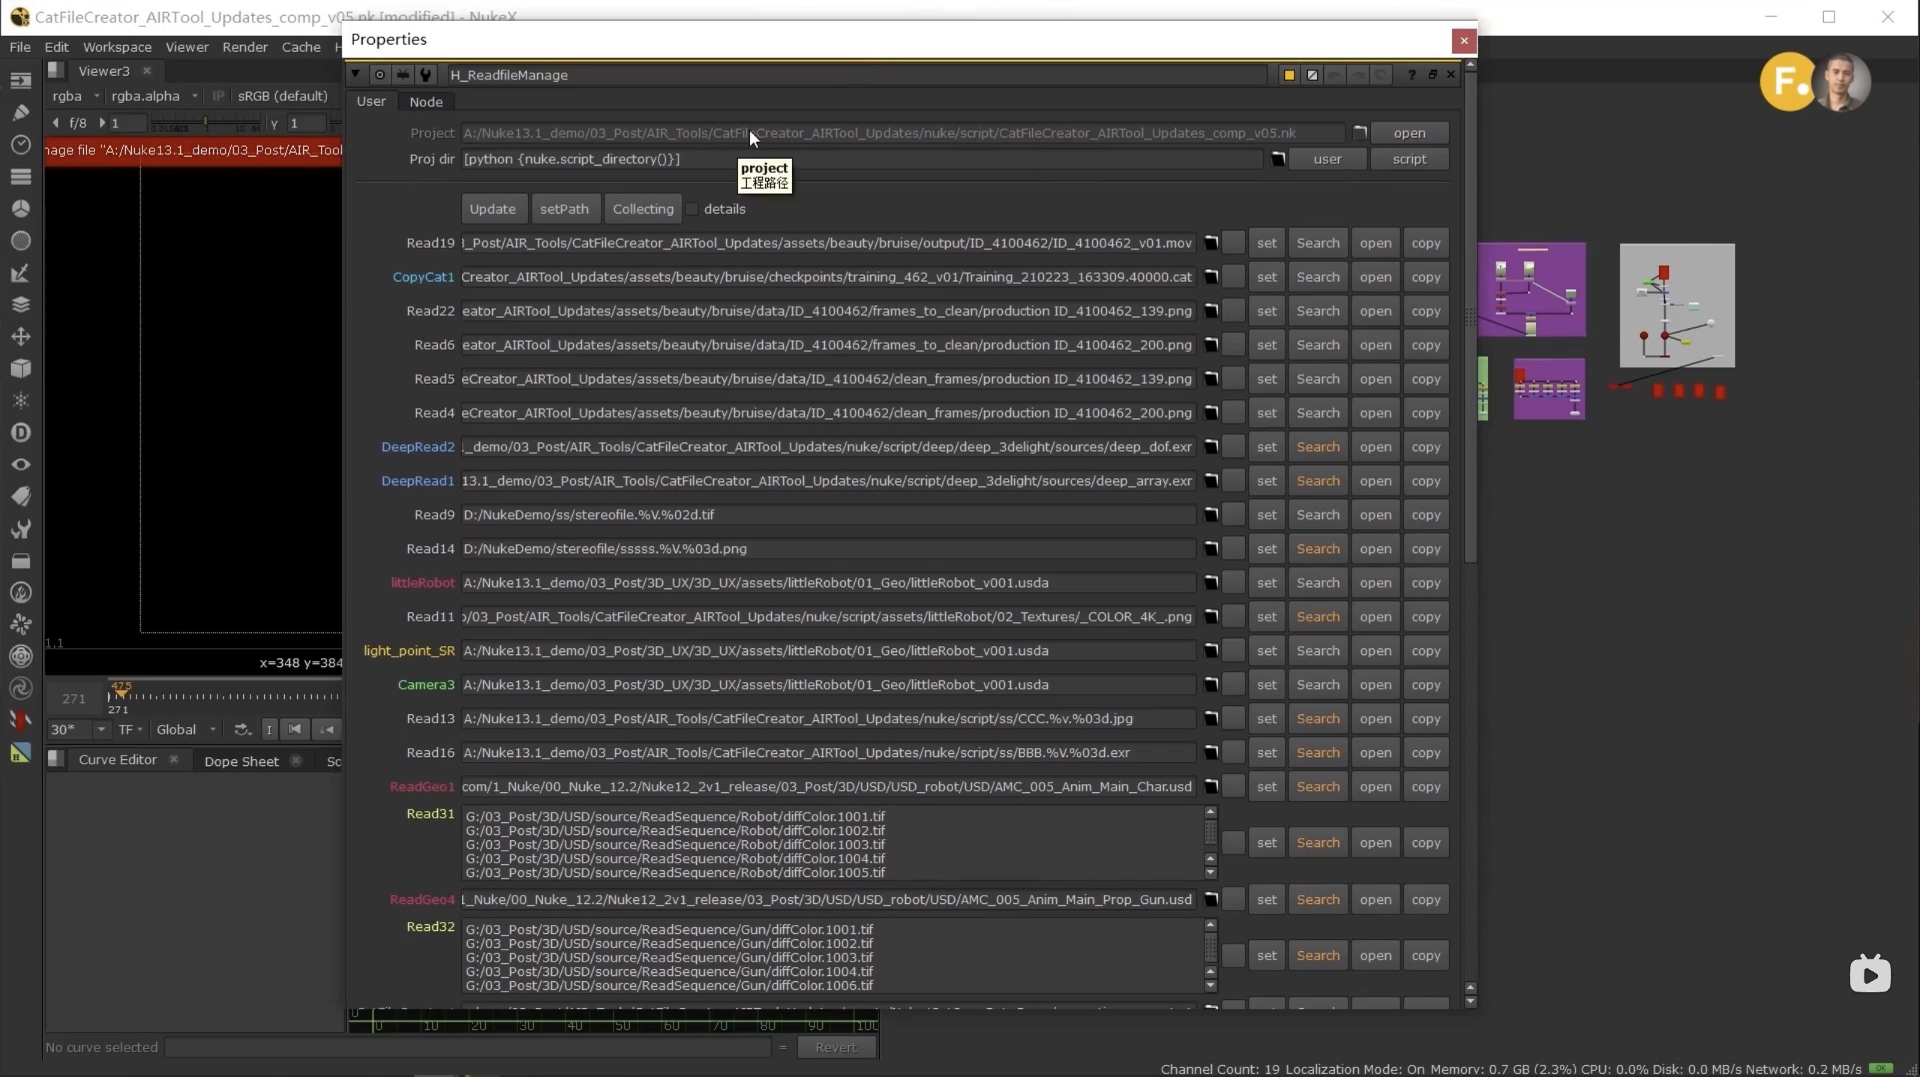This screenshot has width=1920, height=1077.
Task: Switch to the Node tab in Properties
Action: tap(425, 102)
